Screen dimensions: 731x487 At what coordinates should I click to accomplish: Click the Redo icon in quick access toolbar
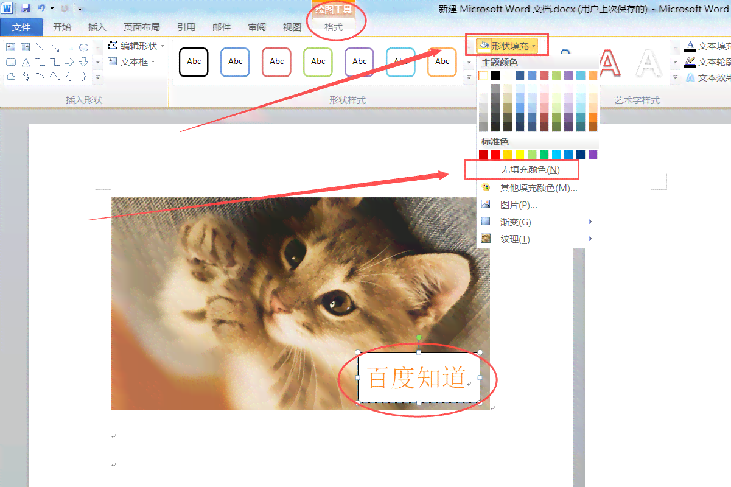click(64, 8)
